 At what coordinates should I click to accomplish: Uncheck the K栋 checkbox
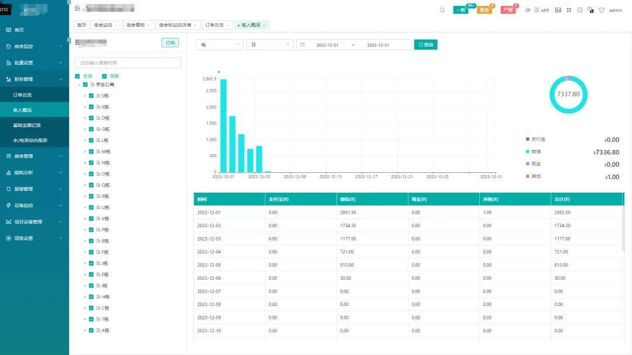(x=91, y=107)
